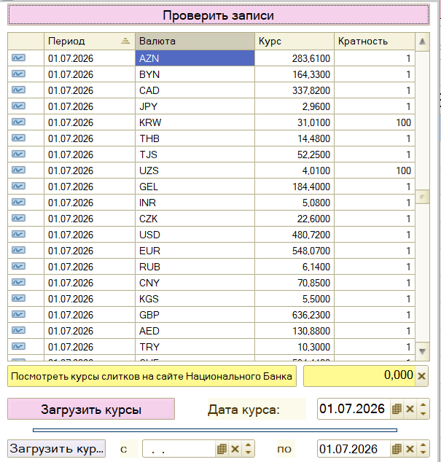Decrement the Дата курса date
This screenshot has height=462, width=441.
[423, 413]
